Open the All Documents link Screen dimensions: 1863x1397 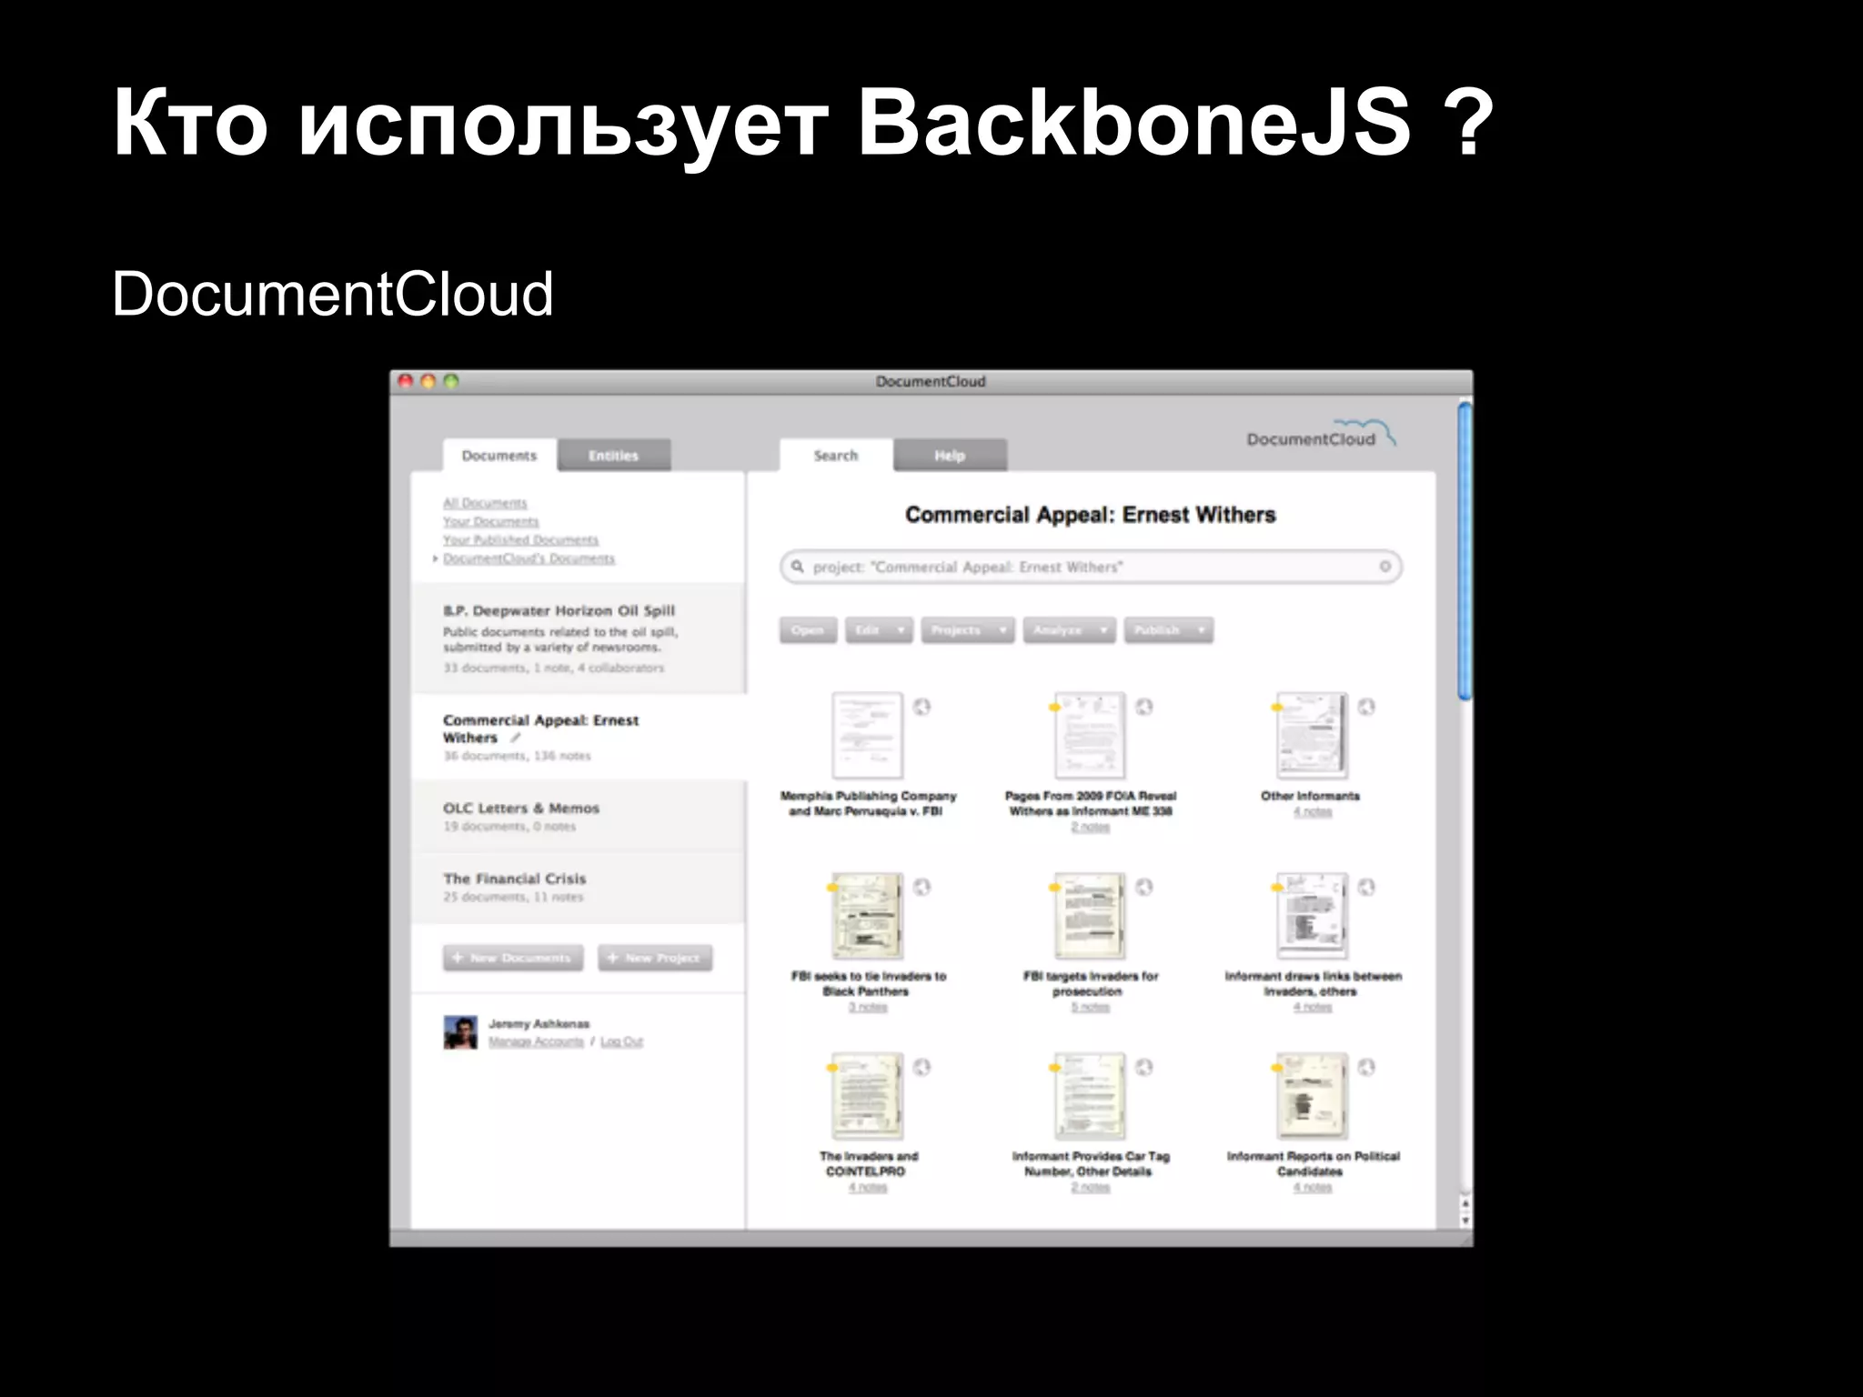coord(485,503)
